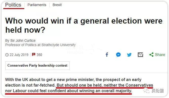Image resolution: width=169 pixels, height=98 pixels.
Task: Open Conservative Party leadership contest tag
Action: 37,66
